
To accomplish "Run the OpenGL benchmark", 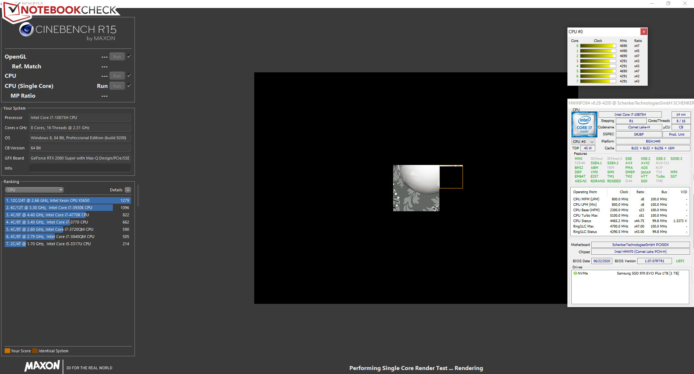I will [x=117, y=57].
